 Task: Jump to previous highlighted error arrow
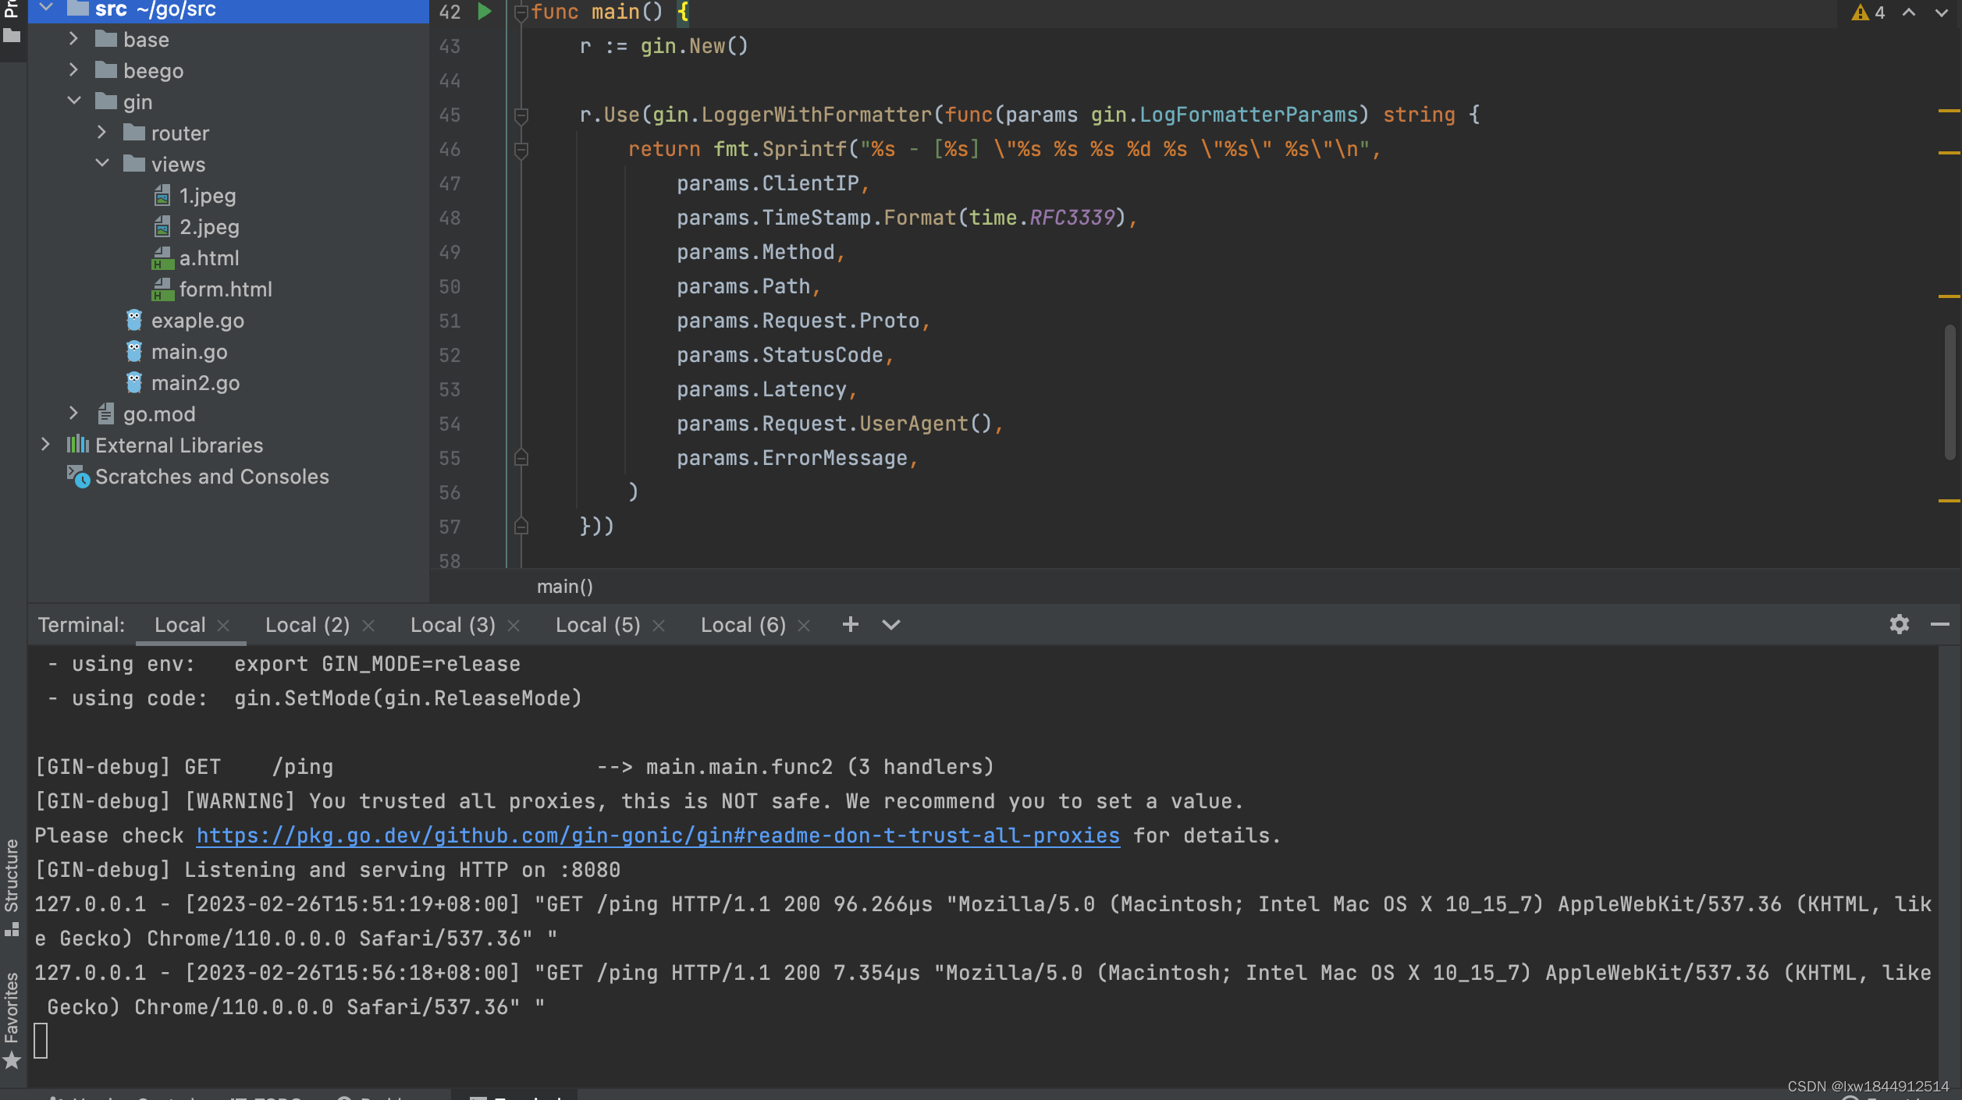(x=1909, y=12)
